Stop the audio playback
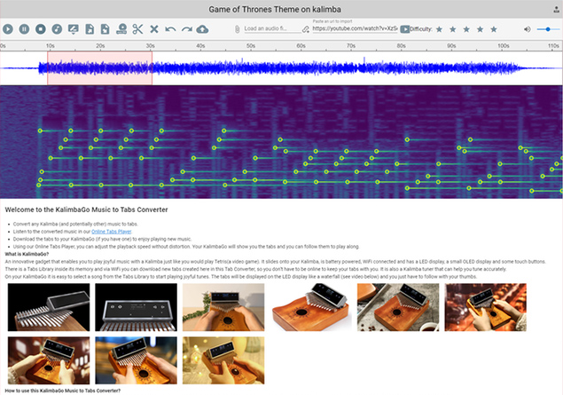Image resolution: width=563 pixels, height=395 pixels. pos(40,29)
